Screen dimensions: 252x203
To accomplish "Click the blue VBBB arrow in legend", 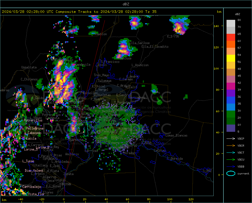I will click(231, 166).
